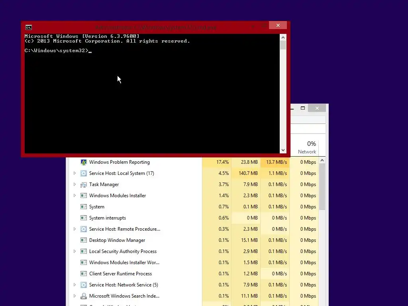Click the 0.6% CPU value
Viewport: 408px width, 306px height.
(x=224, y=218)
